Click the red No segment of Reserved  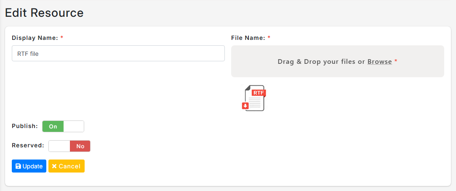[x=80, y=146]
